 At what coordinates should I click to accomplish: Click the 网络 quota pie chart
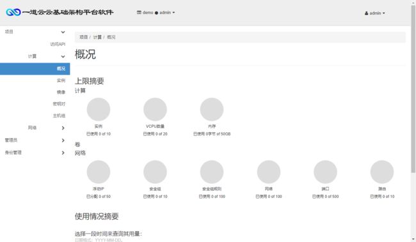(x=269, y=172)
